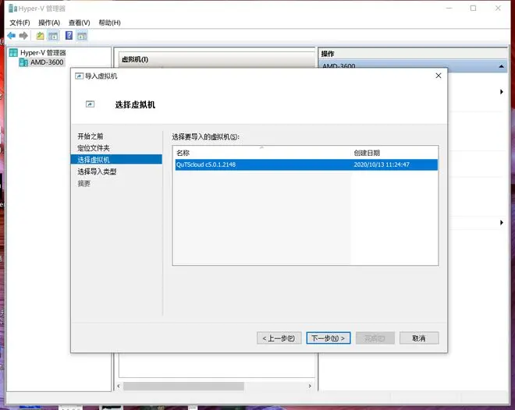The height and width of the screenshot is (410, 515).
Task: Close the 导入虚拟机 dialog
Action: click(439, 76)
